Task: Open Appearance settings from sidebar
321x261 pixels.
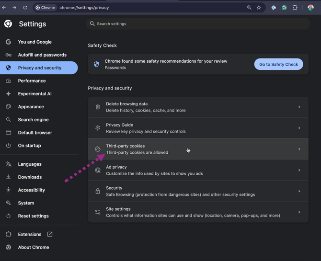Action: pos(31,107)
